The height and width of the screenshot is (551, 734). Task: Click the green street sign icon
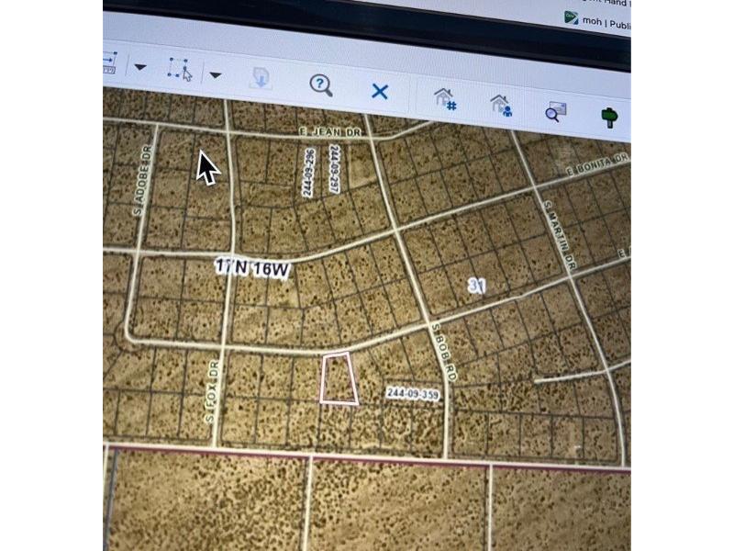tap(608, 117)
